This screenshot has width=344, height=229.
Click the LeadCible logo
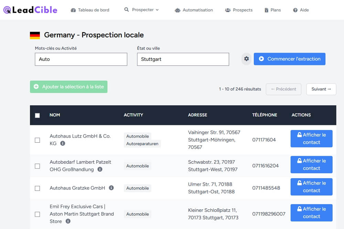(30, 10)
